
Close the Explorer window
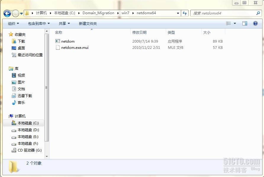tap(255, 3)
